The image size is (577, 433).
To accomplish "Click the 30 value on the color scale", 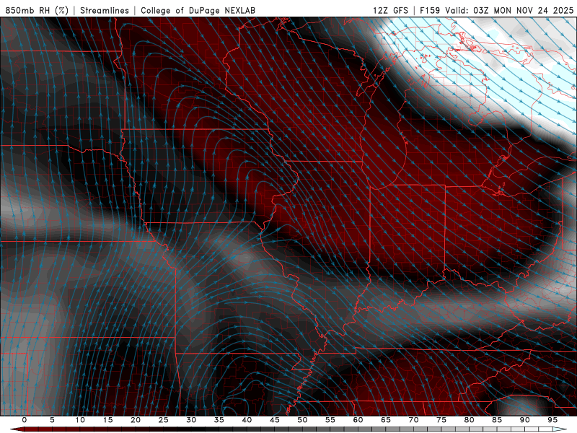I will 191,420.
